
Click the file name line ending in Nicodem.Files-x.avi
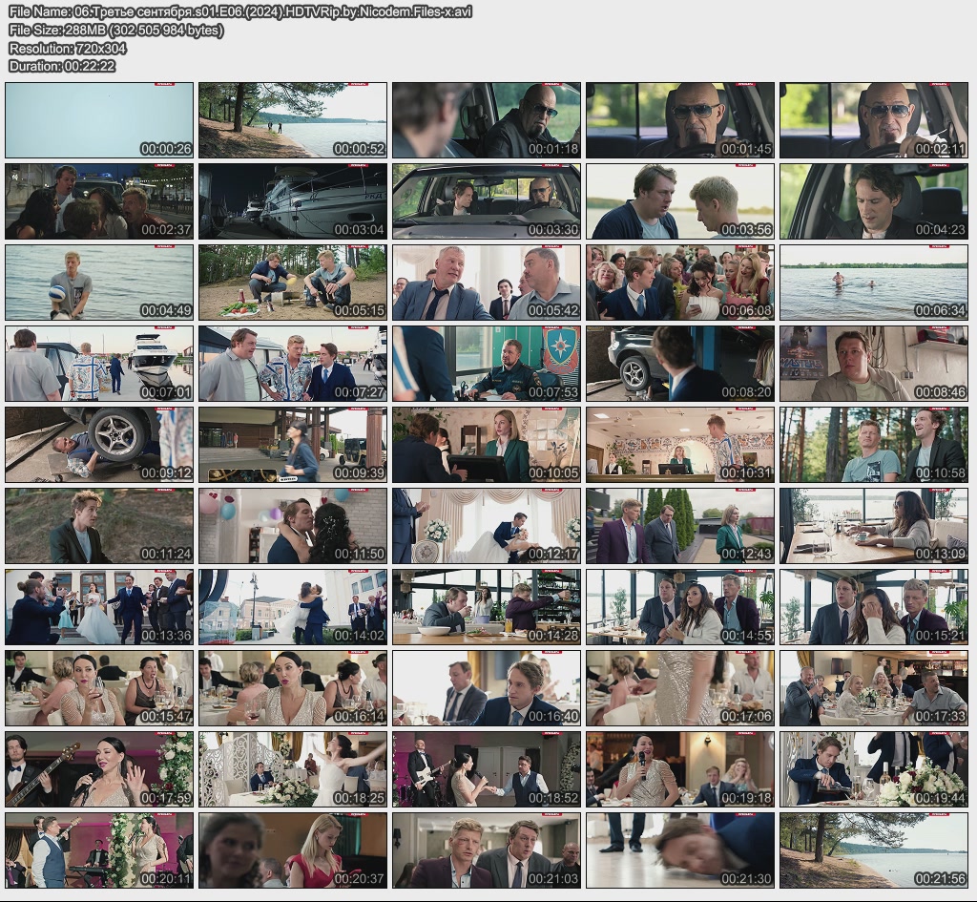(x=240, y=11)
